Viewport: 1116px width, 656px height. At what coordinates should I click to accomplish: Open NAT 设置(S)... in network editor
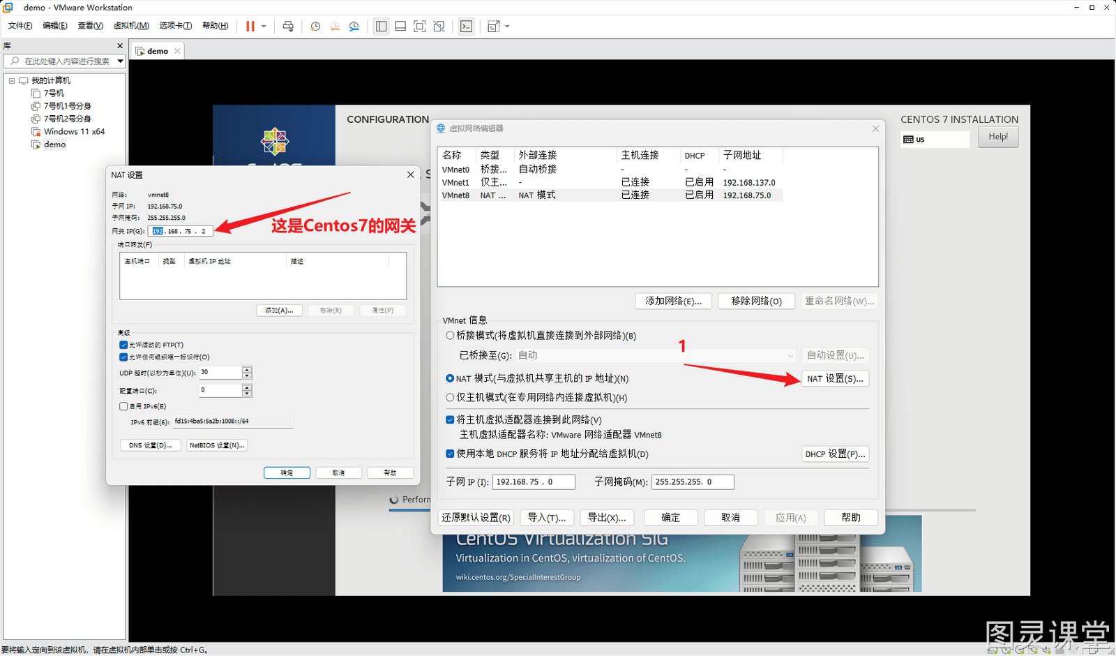pos(835,378)
